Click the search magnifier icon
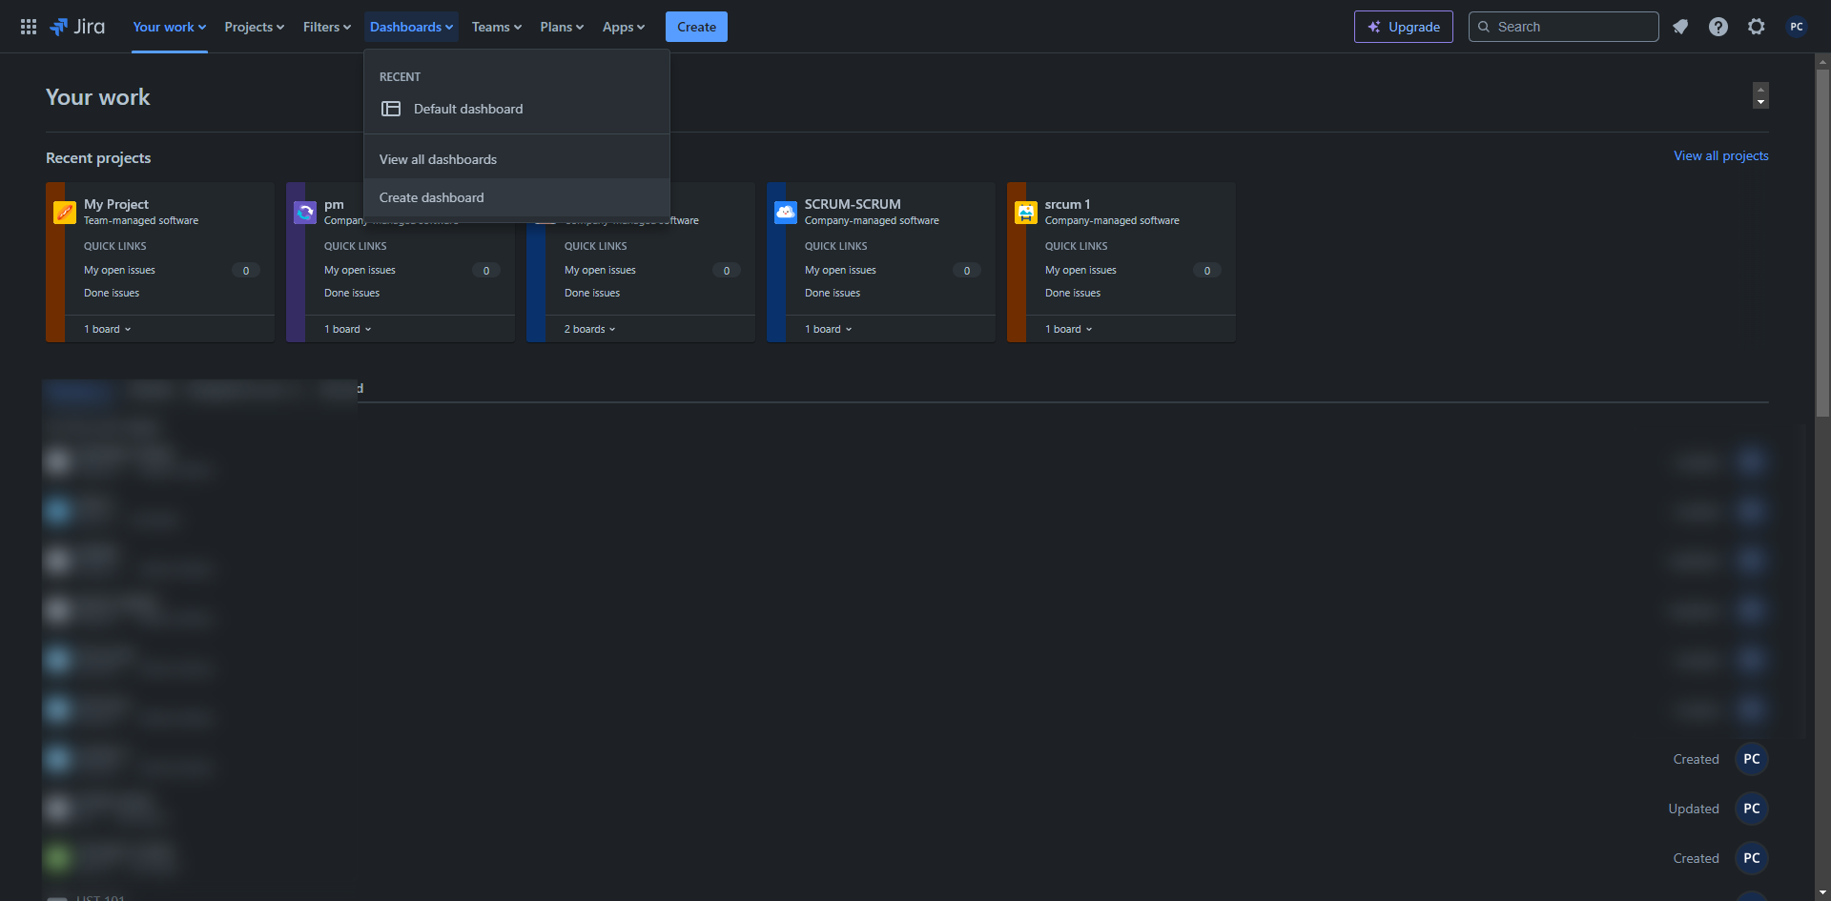1831x901 pixels. click(1484, 27)
